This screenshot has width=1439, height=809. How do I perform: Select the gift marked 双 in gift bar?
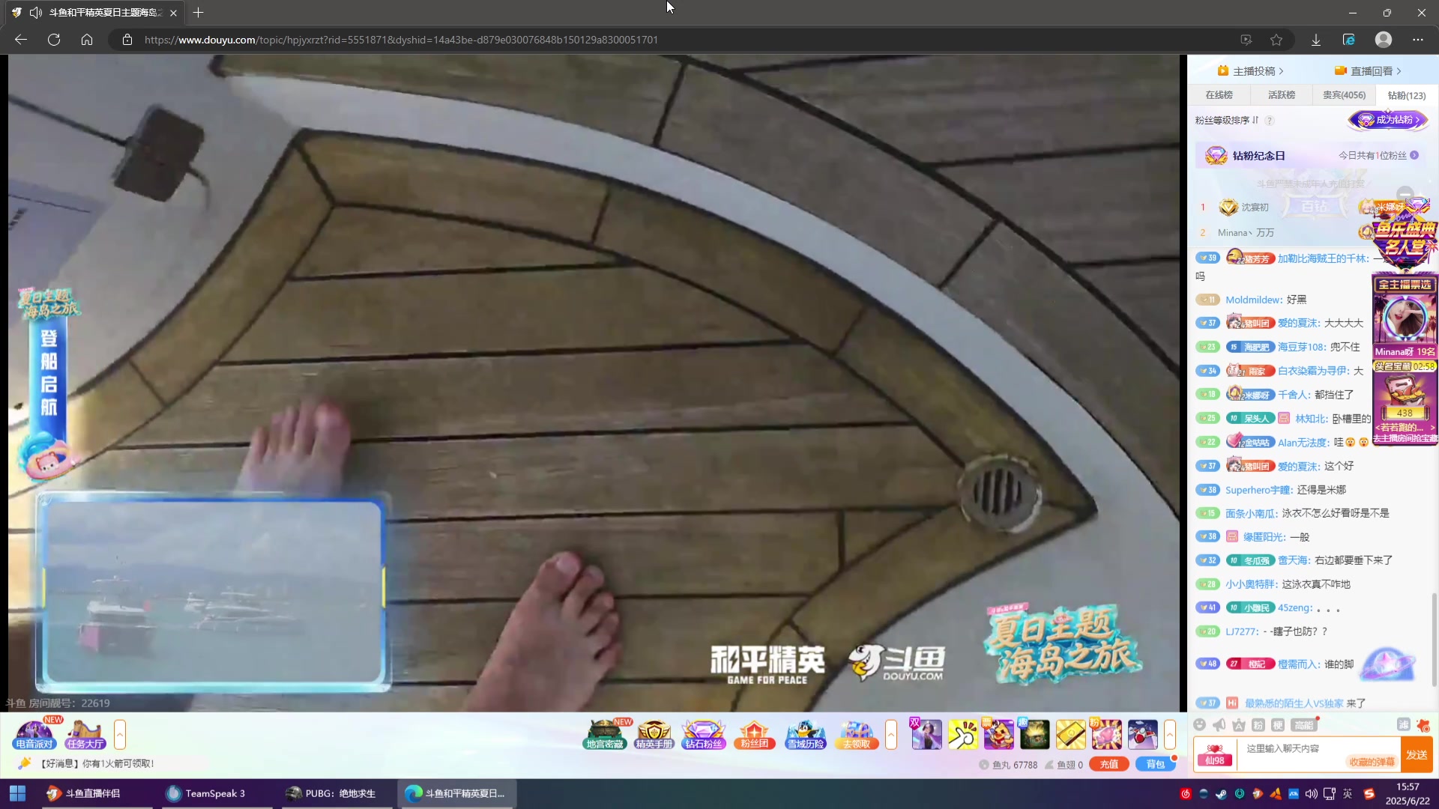pos(926,734)
